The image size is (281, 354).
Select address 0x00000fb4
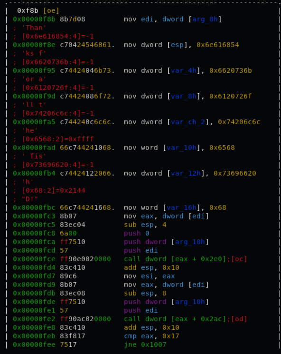(34, 174)
